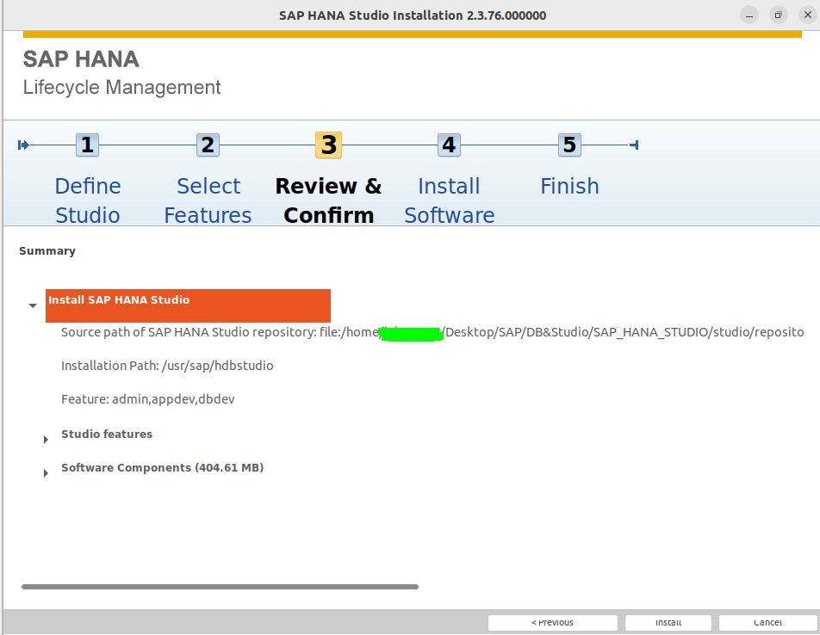Select the Studio features tree row
Image resolution: width=820 pixels, height=635 pixels.
[107, 434]
